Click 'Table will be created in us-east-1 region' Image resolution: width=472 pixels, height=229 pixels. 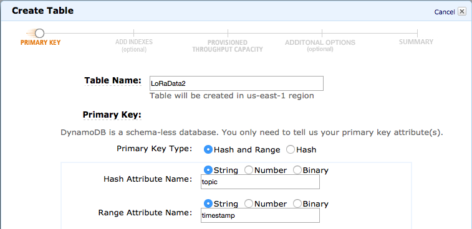click(x=232, y=96)
